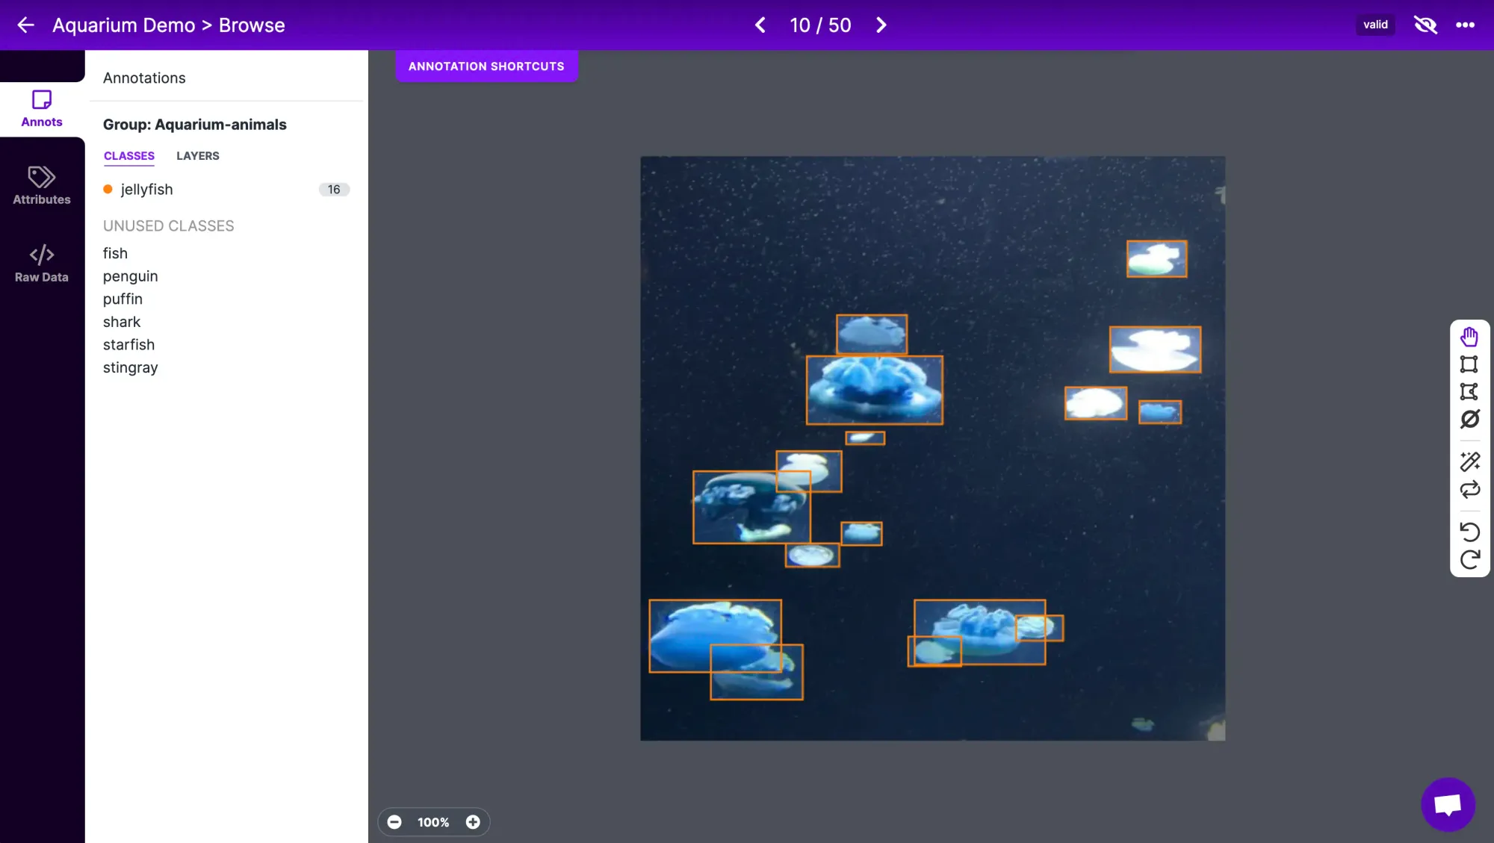Switch to the LAYERS tab

click(x=197, y=156)
